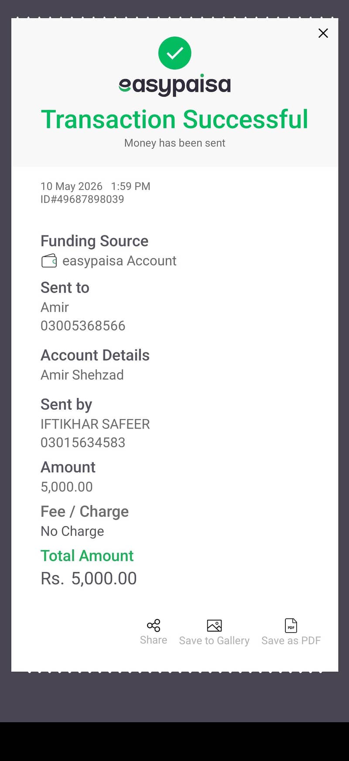
Task: Click the easypaisa logo
Action: tap(174, 85)
